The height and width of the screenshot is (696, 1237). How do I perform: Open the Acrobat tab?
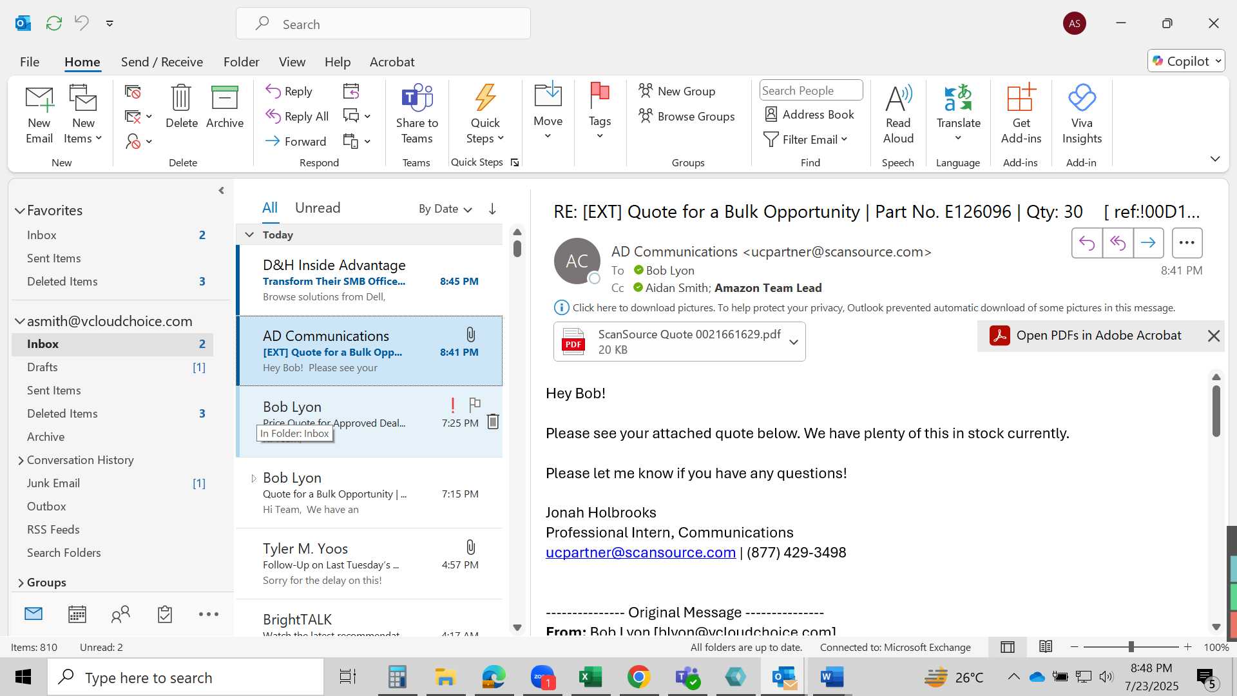tap(392, 62)
